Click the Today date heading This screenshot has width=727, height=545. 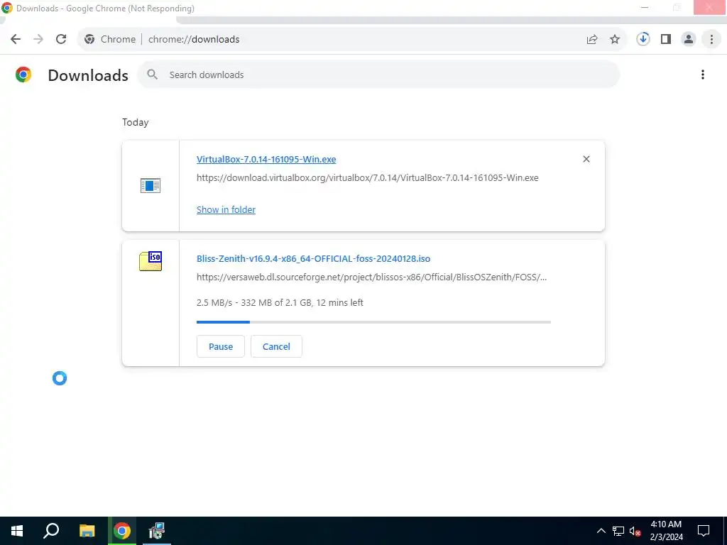[136, 122]
